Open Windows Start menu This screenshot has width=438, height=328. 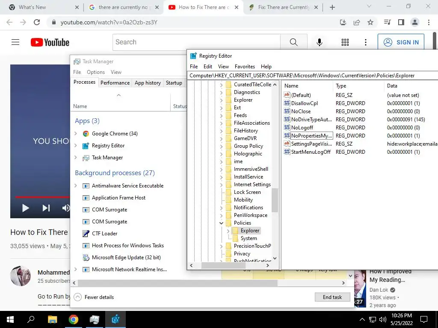pos(10,319)
